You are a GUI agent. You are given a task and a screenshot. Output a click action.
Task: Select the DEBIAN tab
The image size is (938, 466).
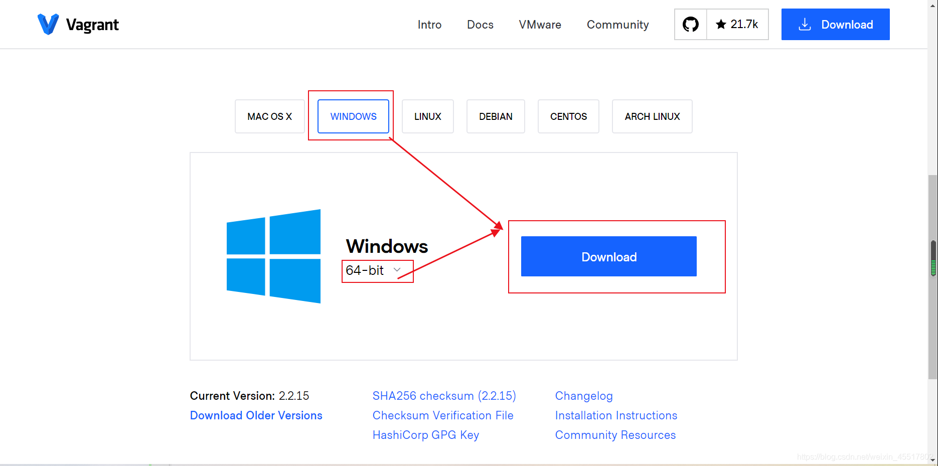click(x=496, y=116)
